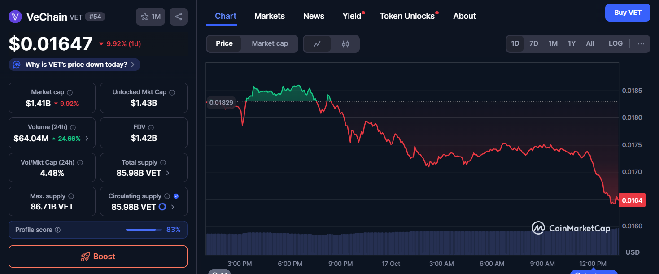Screen dimensions: 659x274
Task: Select the 1Y timeframe option
Action: point(572,43)
